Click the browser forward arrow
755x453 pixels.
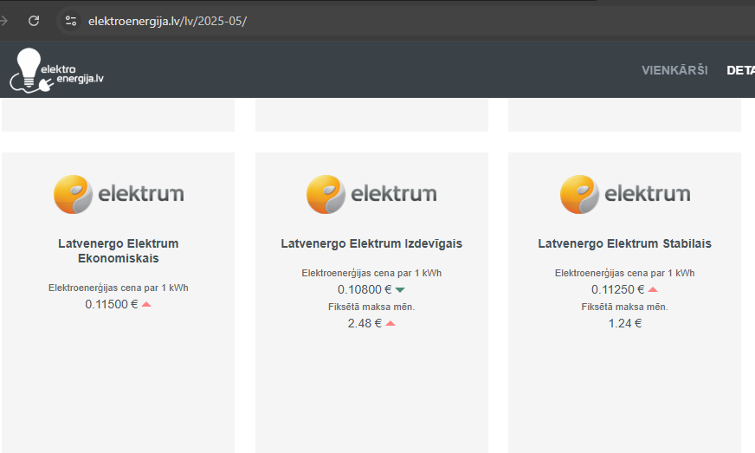[x=3, y=21]
